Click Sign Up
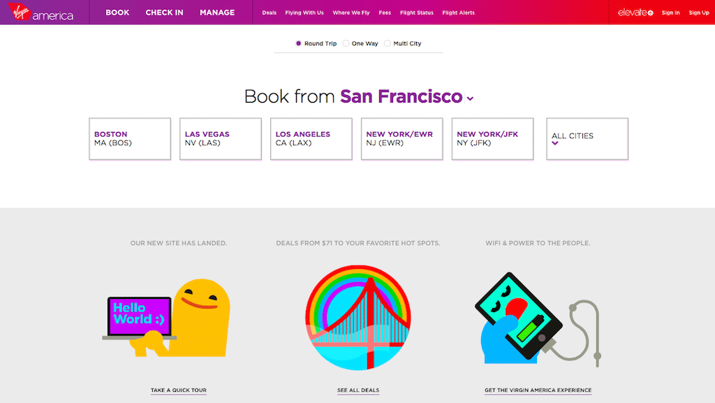715x403 pixels. pyautogui.click(x=698, y=13)
